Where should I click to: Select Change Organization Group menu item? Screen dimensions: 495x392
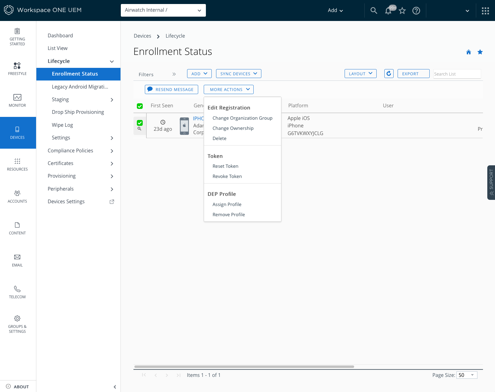tap(242, 118)
